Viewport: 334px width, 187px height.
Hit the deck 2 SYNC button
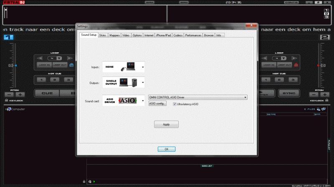[289, 93]
